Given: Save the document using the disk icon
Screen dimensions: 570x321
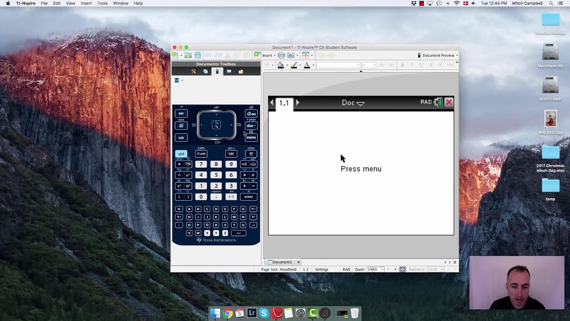Looking at the screenshot, I should [198, 55].
